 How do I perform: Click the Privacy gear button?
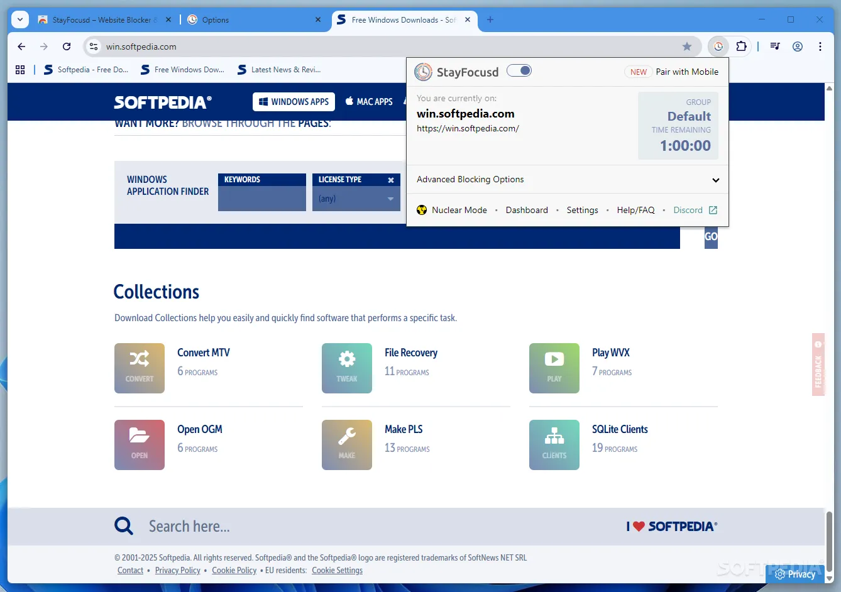[x=795, y=574]
